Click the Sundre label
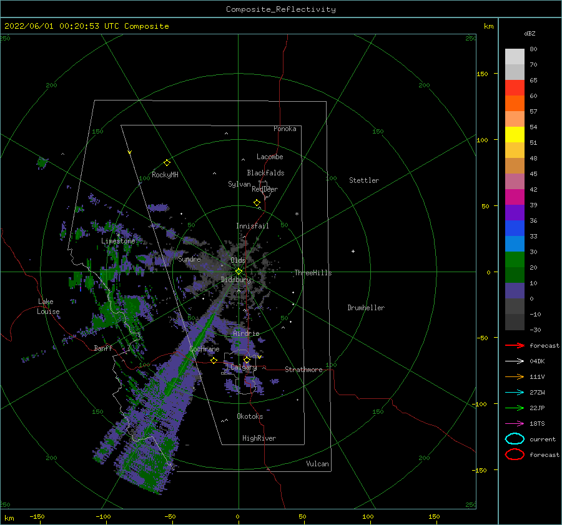 (189, 258)
